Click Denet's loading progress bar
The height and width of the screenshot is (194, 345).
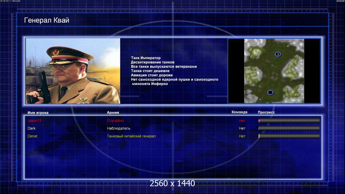coord(289,136)
